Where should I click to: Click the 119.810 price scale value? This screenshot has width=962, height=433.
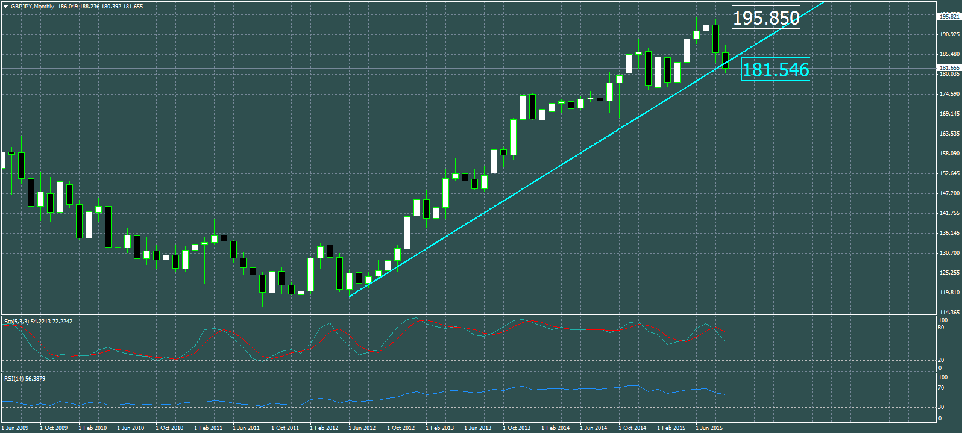(x=949, y=293)
